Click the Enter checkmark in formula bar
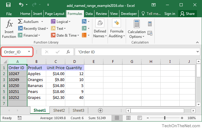 pos(58,52)
